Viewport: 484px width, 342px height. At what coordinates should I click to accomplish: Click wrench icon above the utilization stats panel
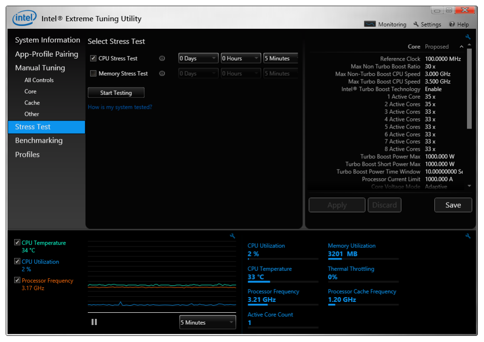(468, 236)
